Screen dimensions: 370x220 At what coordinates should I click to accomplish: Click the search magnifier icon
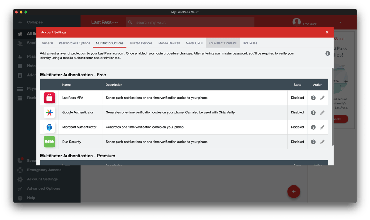point(130,22)
